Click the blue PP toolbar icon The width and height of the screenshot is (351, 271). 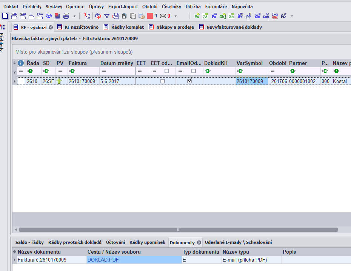click(249, 16)
